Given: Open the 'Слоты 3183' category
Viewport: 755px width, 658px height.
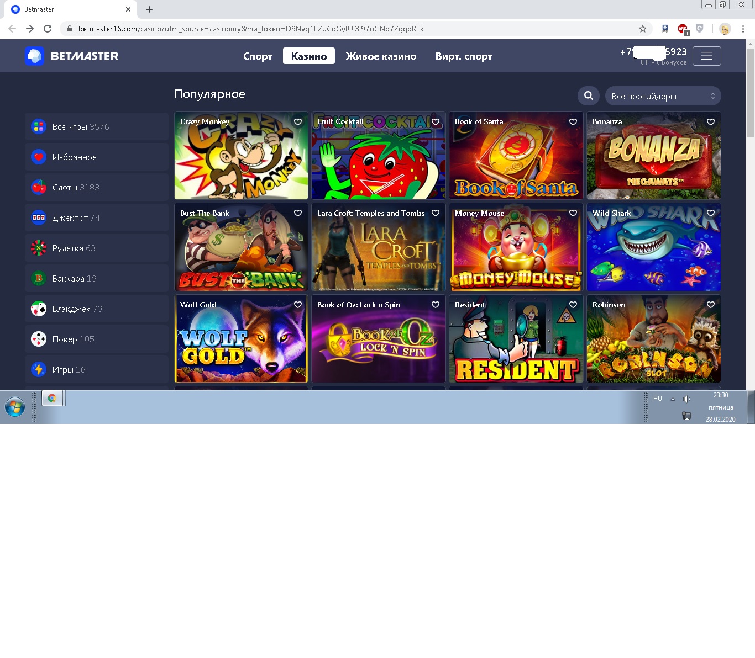Looking at the screenshot, I should click(97, 187).
